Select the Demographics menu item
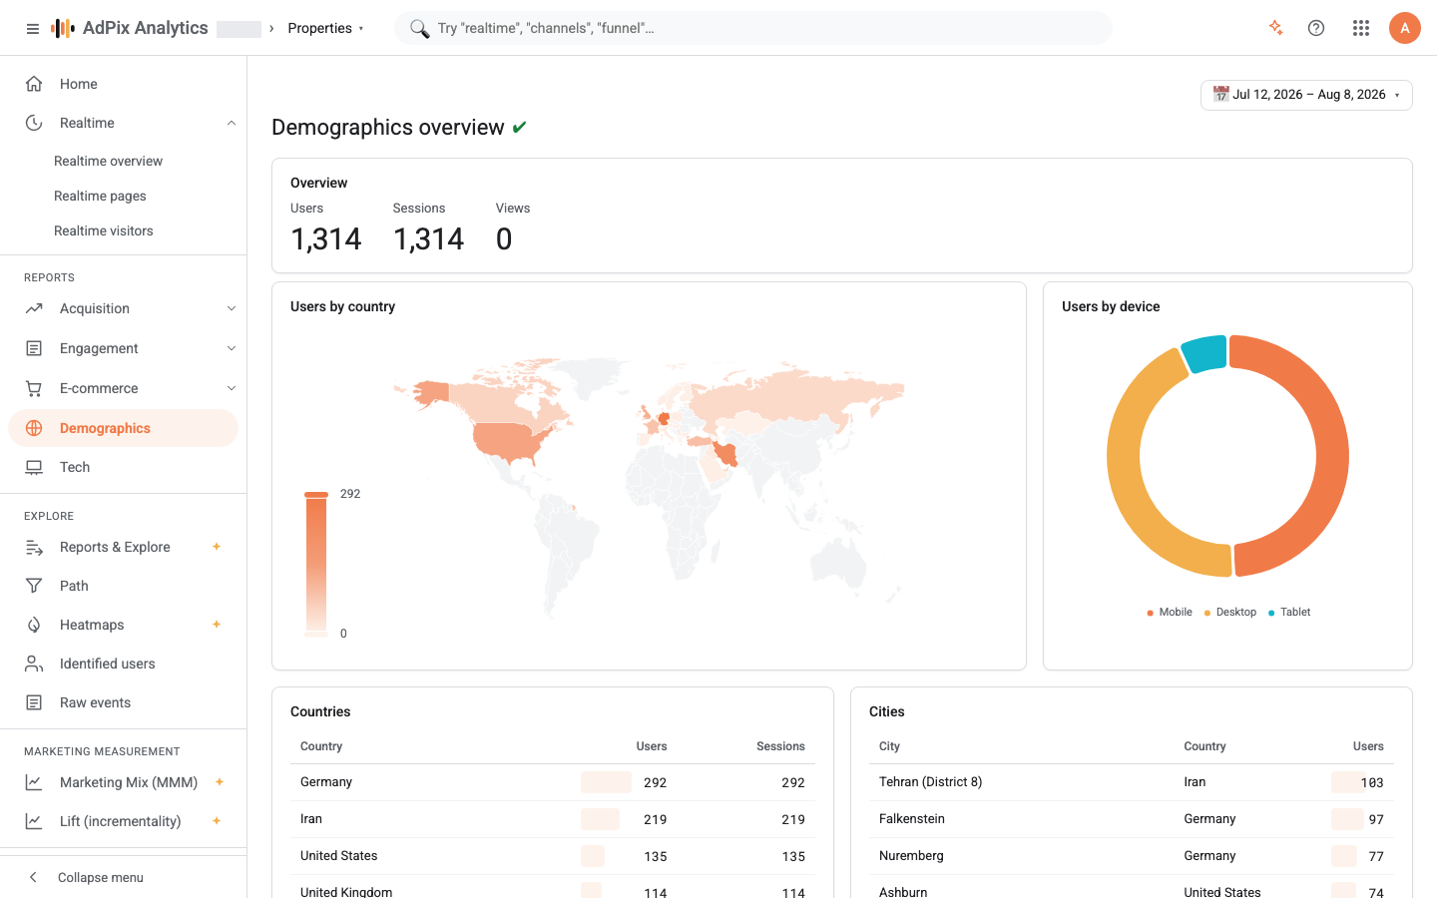This screenshot has width=1437, height=898. pyautogui.click(x=124, y=428)
